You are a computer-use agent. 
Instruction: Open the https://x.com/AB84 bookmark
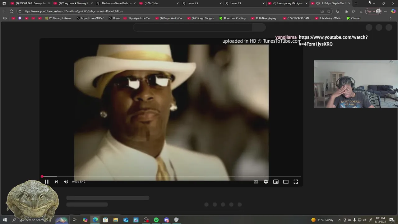[x=91, y=18]
